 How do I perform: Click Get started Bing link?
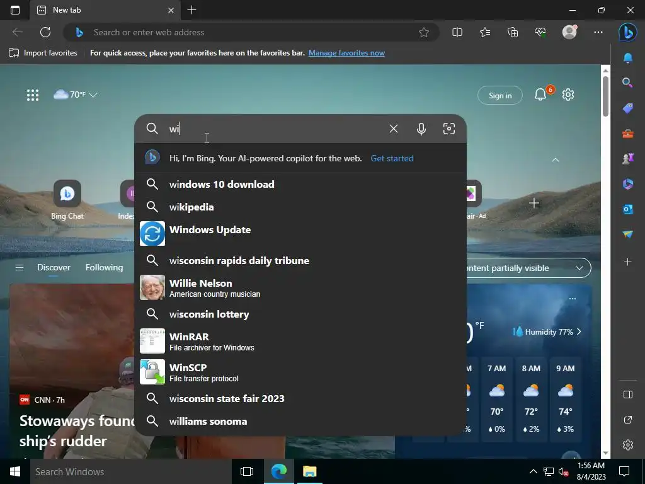pos(392,158)
